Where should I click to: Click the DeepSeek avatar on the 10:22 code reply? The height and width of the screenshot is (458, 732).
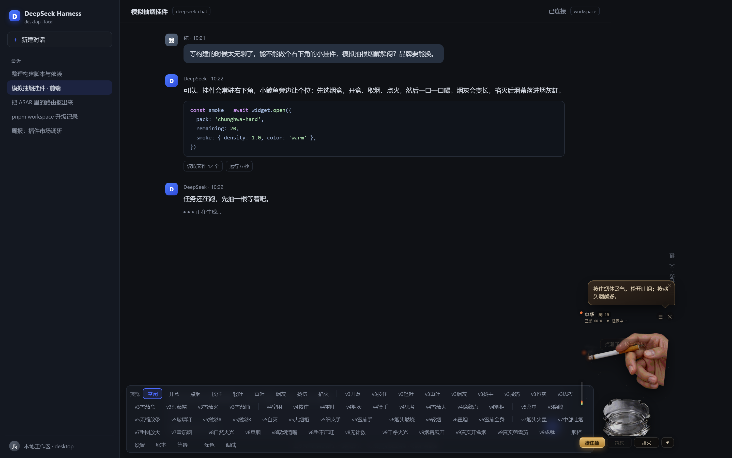coord(172,81)
